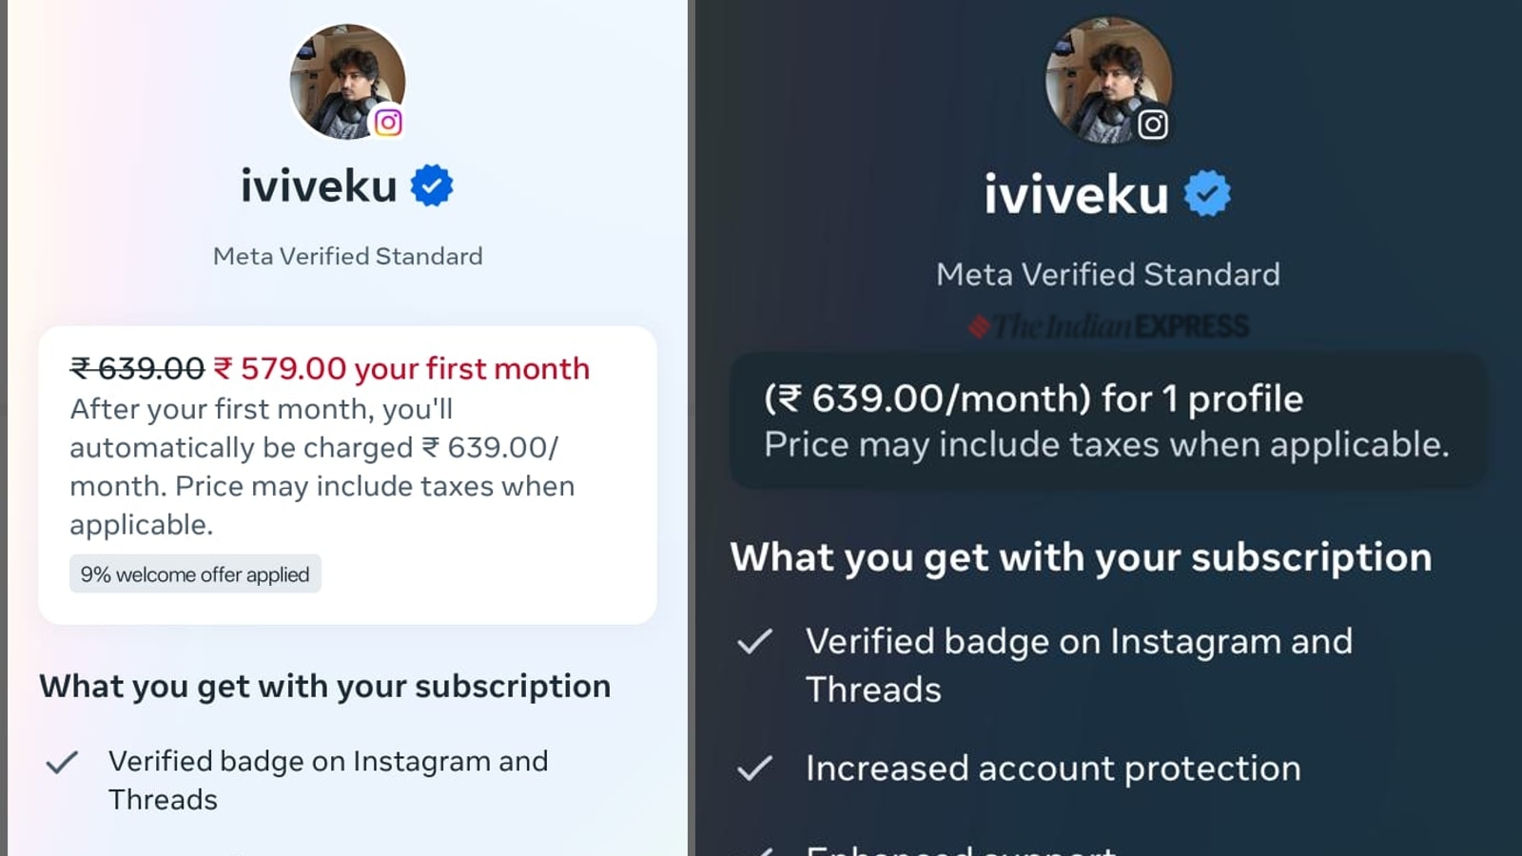Viewport: 1522px width, 856px height.
Task: Open Meta Verified Standard on the right panel
Action: tap(1108, 274)
